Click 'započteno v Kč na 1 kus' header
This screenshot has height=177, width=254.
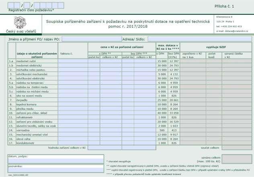coord(192,55)
